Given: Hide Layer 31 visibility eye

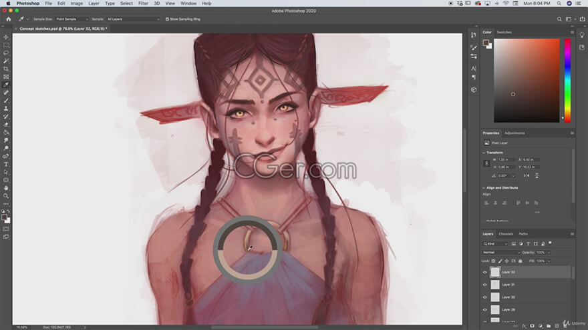Looking at the screenshot, I should (x=484, y=285).
